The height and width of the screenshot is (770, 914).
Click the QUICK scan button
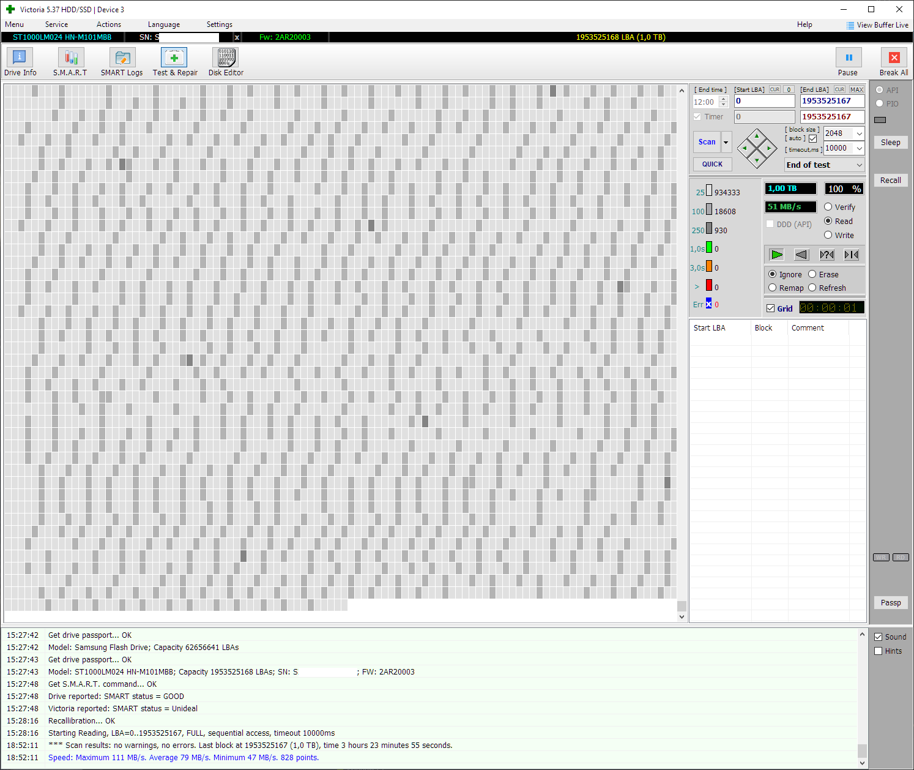click(712, 164)
